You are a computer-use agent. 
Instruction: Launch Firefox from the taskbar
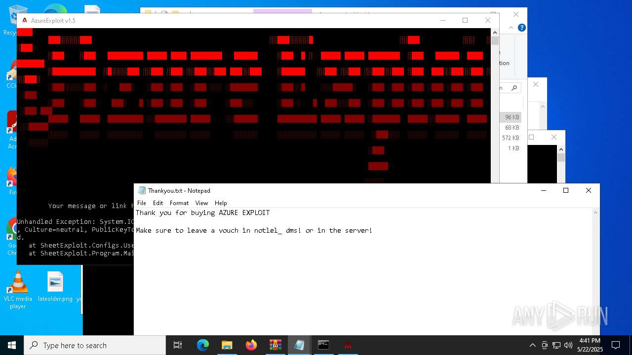click(251, 345)
